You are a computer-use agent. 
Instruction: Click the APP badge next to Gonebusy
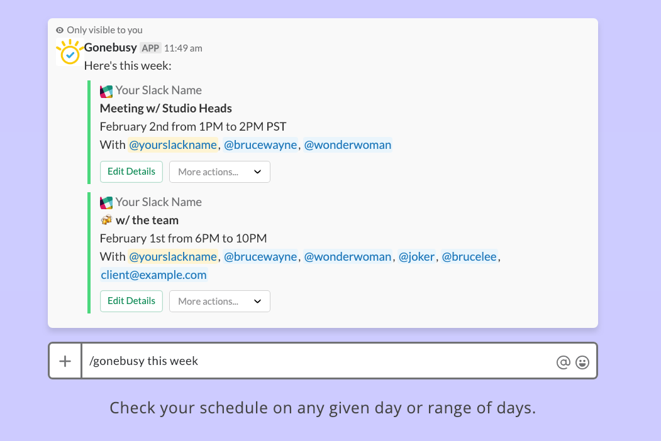[x=150, y=48]
